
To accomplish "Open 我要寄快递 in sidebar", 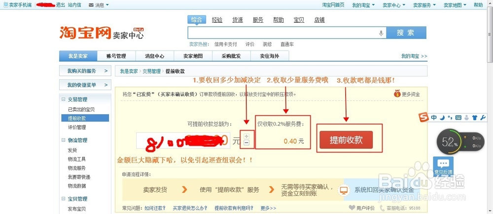I will pyautogui.click(x=79, y=177).
